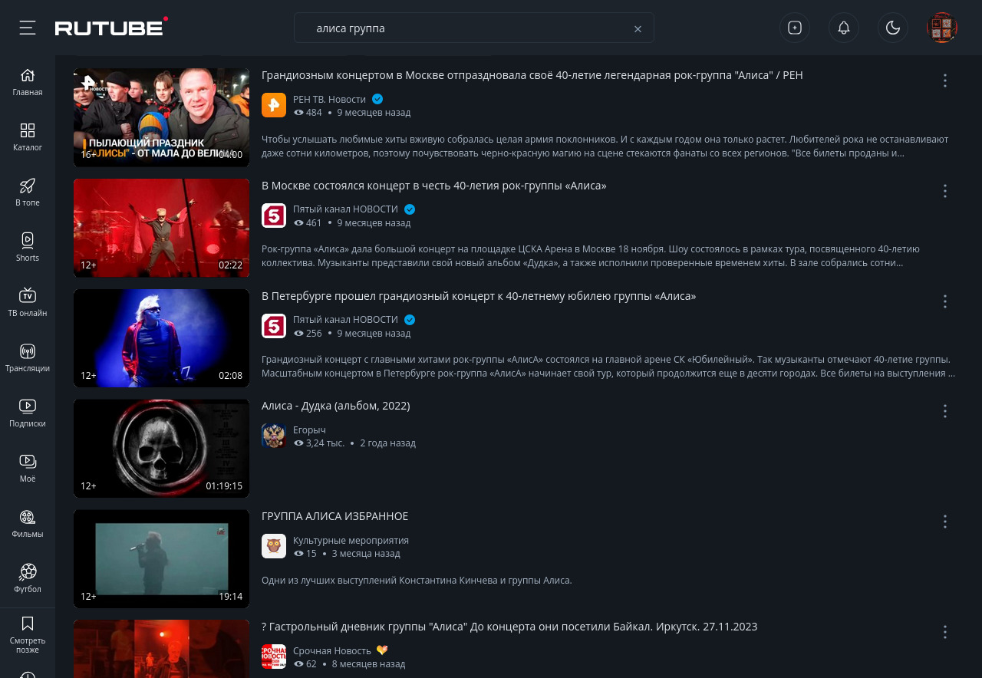
Task: Open В топе section
Action: (28, 193)
